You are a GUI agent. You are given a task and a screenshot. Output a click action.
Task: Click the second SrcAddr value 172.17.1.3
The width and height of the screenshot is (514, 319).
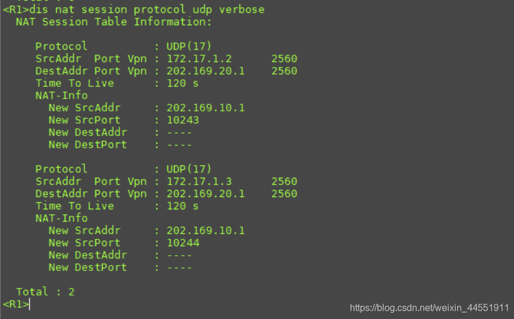click(199, 181)
